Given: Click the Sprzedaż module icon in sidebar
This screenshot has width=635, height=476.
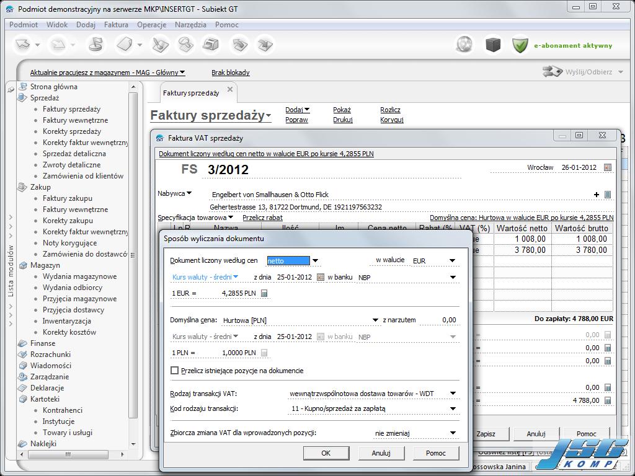Looking at the screenshot, I should pyautogui.click(x=22, y=97).
